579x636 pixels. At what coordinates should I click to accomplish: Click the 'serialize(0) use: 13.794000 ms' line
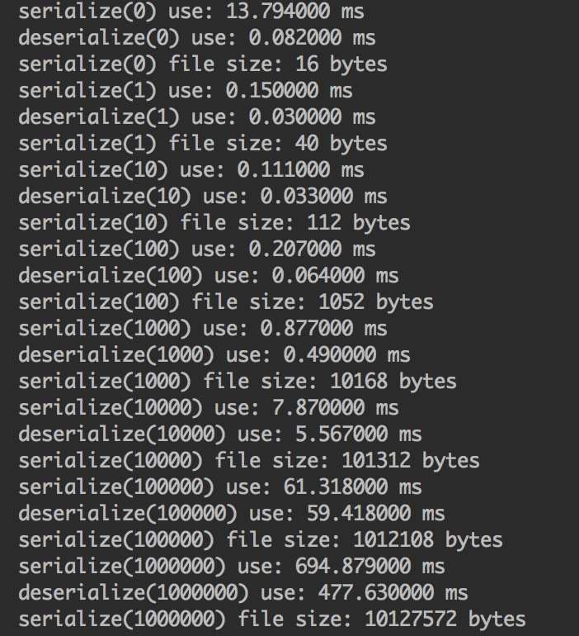pyautogui.click(x=191, y=12)
